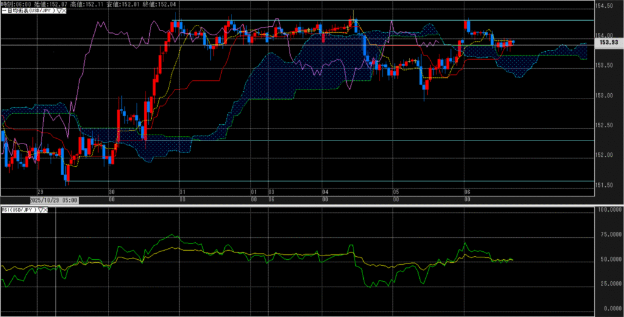Screen dimensions: 624x317
Task: Select date 31 on the time axis
Action: [x=182, y=191]
